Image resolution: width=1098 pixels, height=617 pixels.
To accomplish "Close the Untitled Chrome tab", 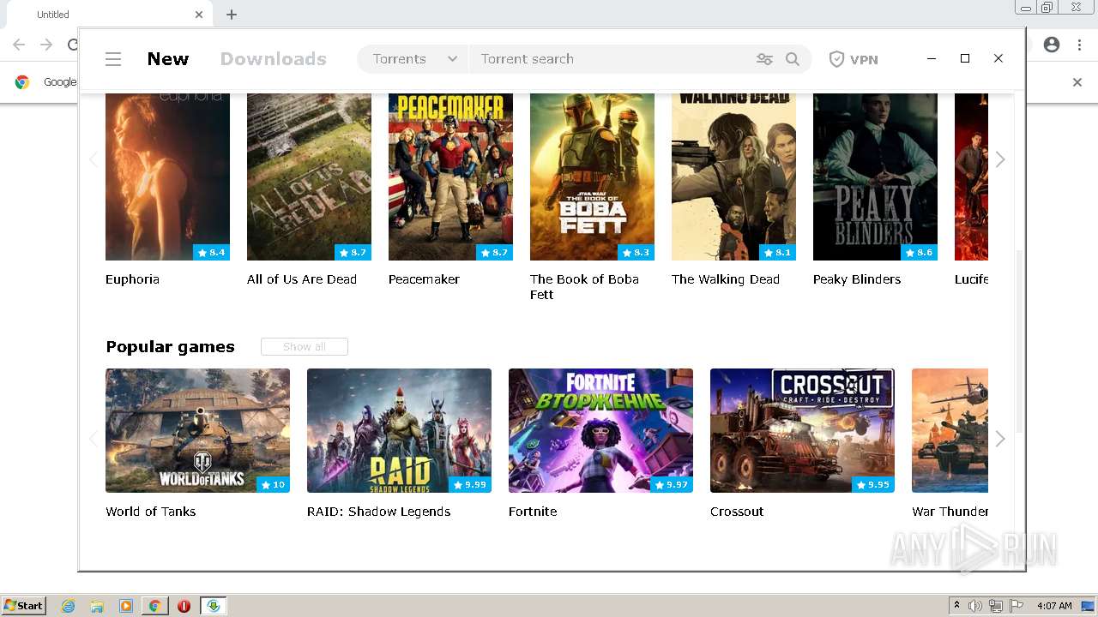I will pyautogui.click(x=199, y=15).
